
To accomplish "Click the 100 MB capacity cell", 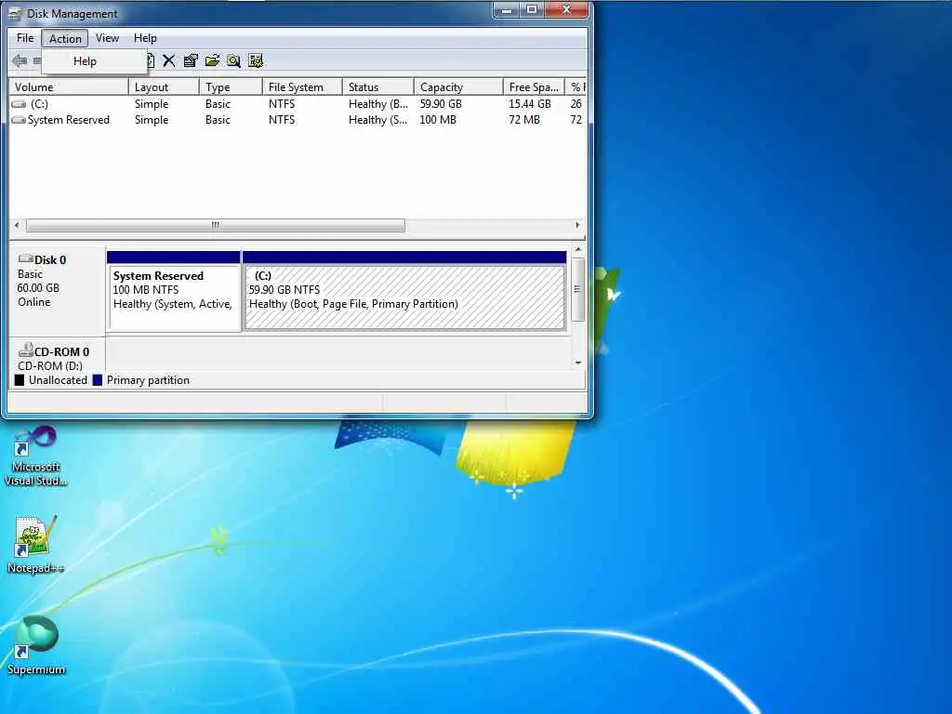I will pos(438,120).
